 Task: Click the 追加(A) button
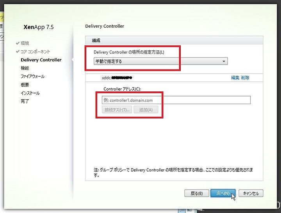click(x=146, y=110)
